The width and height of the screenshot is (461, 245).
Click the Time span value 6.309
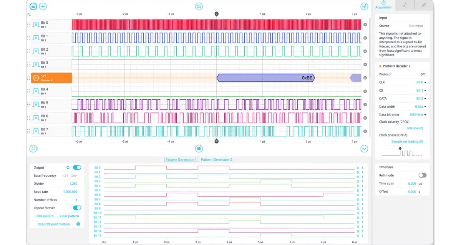(x=412, y=183)
